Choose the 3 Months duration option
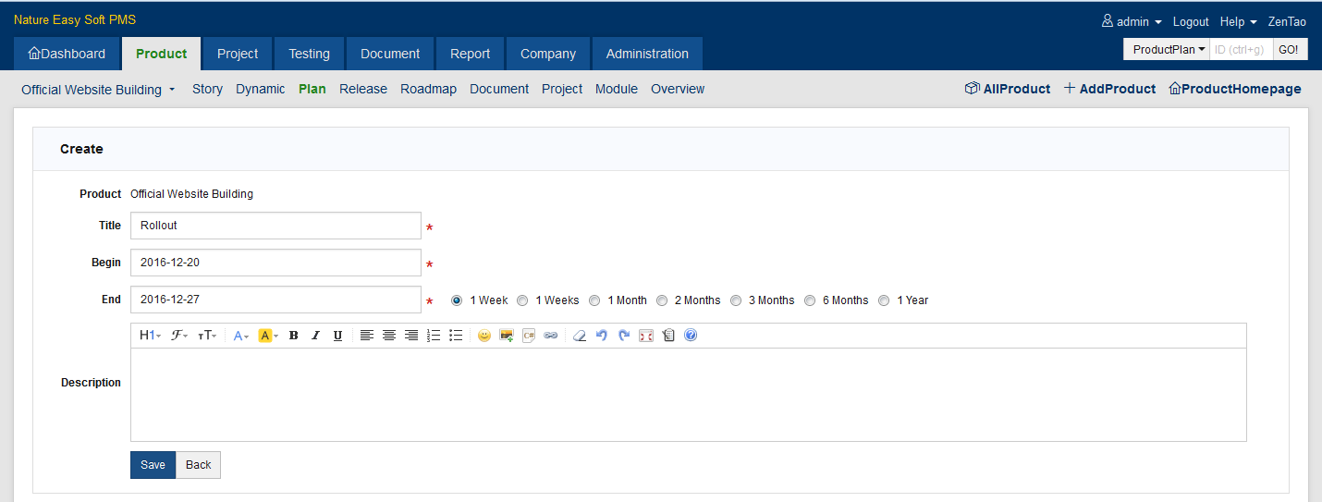1322x502 pixels. [736, 300]
